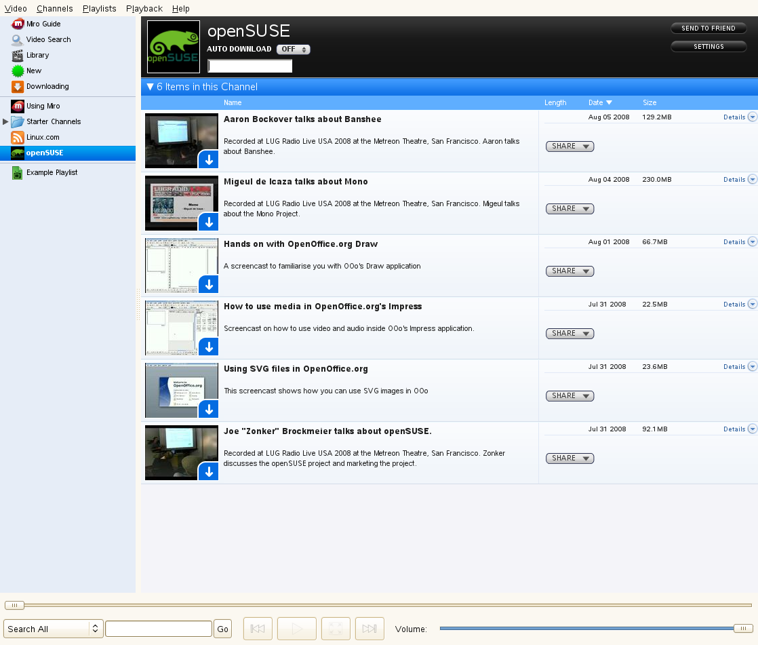
Task: Toggle fullscreen playback
Action: pyautogui.click(x=336, y=629)
